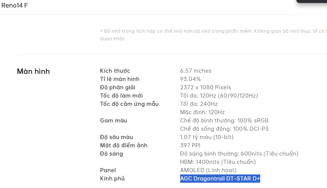Click the HBM: 1400nits brightness line

[218, 162]
